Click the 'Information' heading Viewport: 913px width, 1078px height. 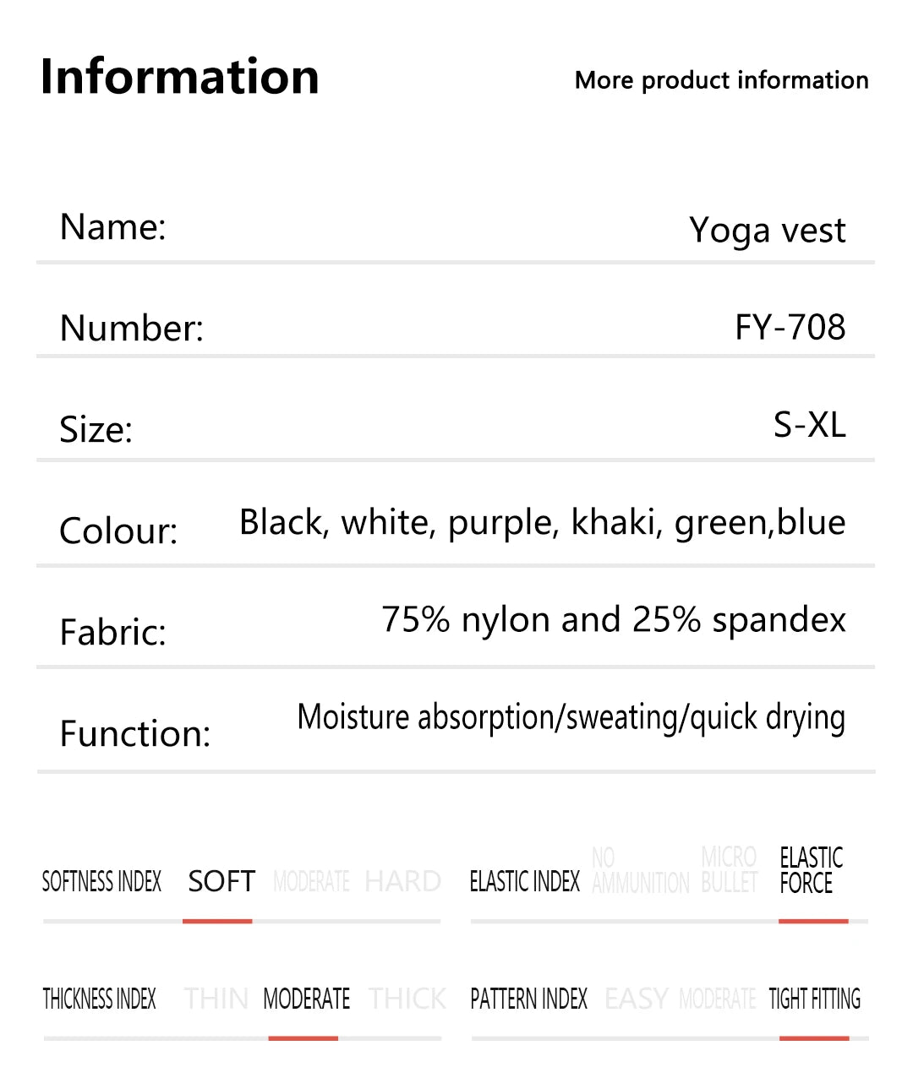(x=179, y=76)
